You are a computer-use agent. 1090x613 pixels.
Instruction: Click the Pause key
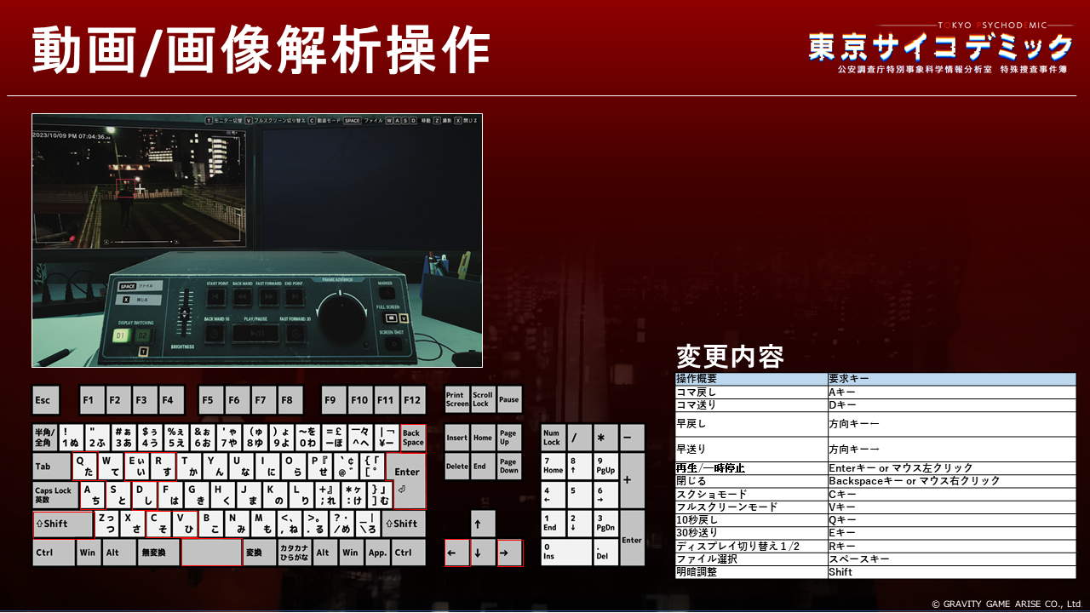(509, 400)
